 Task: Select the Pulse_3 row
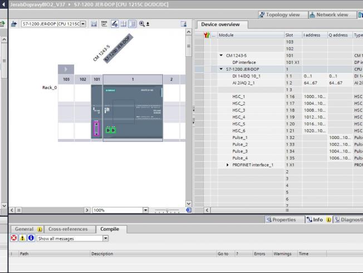(279, 151)
